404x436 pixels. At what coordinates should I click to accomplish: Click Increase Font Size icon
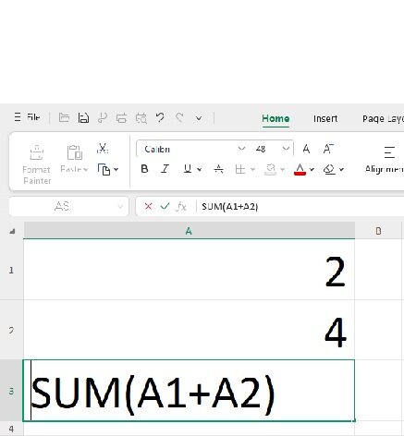pyautogui.click(x=306, y=149)
